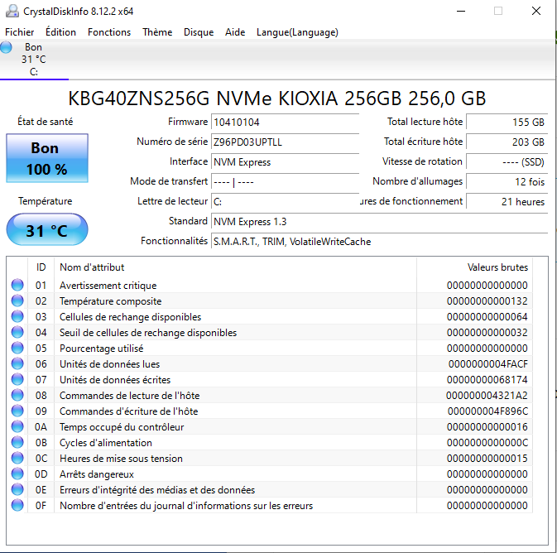Select the 'Avertissement critique' attribute name
557x553 pixels.
tap(108, 286)
